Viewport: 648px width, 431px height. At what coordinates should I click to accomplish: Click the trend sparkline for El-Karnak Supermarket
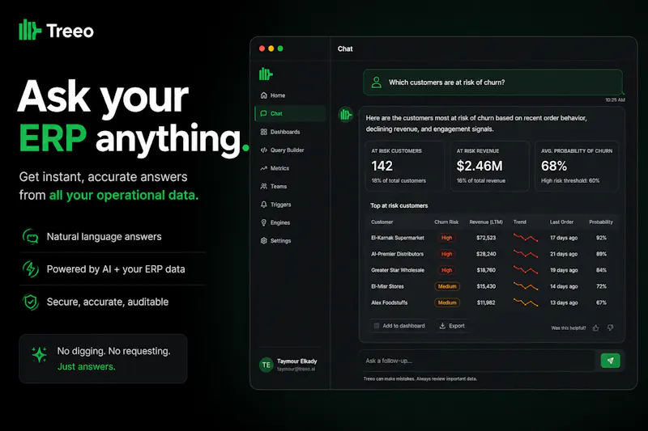(x=525, y=238)
